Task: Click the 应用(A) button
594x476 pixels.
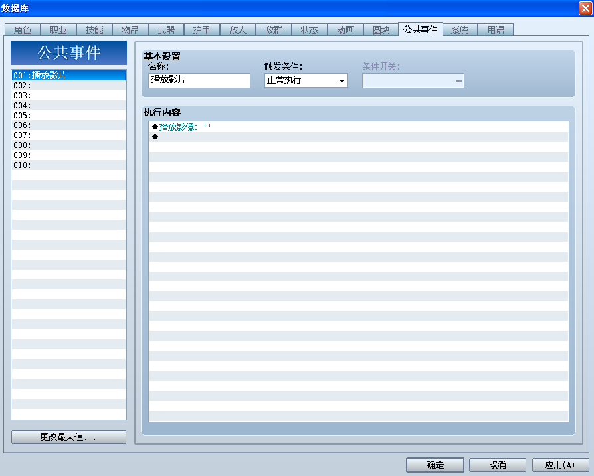Action: tap(560, 465)
